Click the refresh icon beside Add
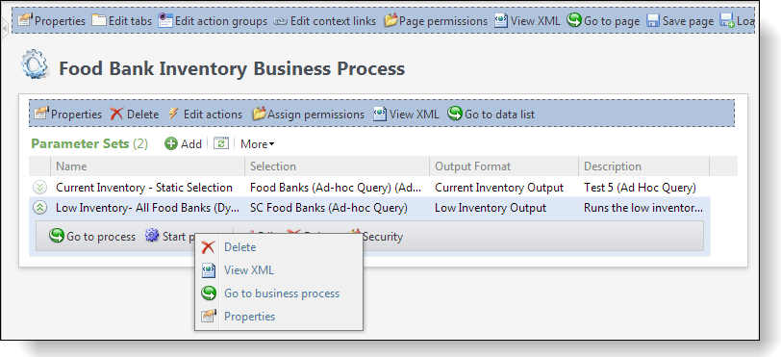The width and height of the screenshot is (781, 357). pos(220,143)
